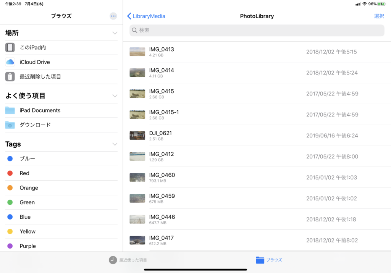Tap the battery indicator in status bar
Screen dimensions: 391x273
[382, 4]
